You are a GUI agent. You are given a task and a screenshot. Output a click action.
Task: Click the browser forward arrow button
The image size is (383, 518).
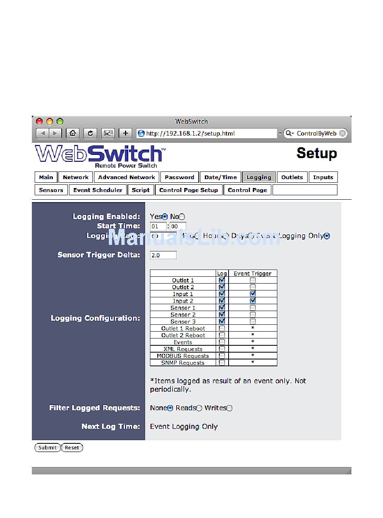point(55,133)
